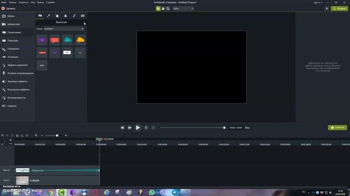The width and height of the screenshot is (350, 196).
Task: Zoom out of the timeline with minus
Action: (42, 136)
